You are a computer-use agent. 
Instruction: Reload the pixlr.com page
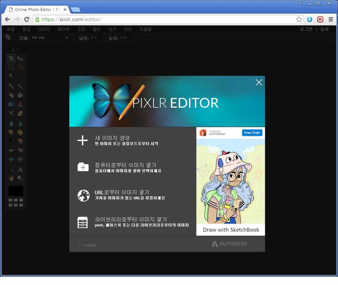coord(27,19)
